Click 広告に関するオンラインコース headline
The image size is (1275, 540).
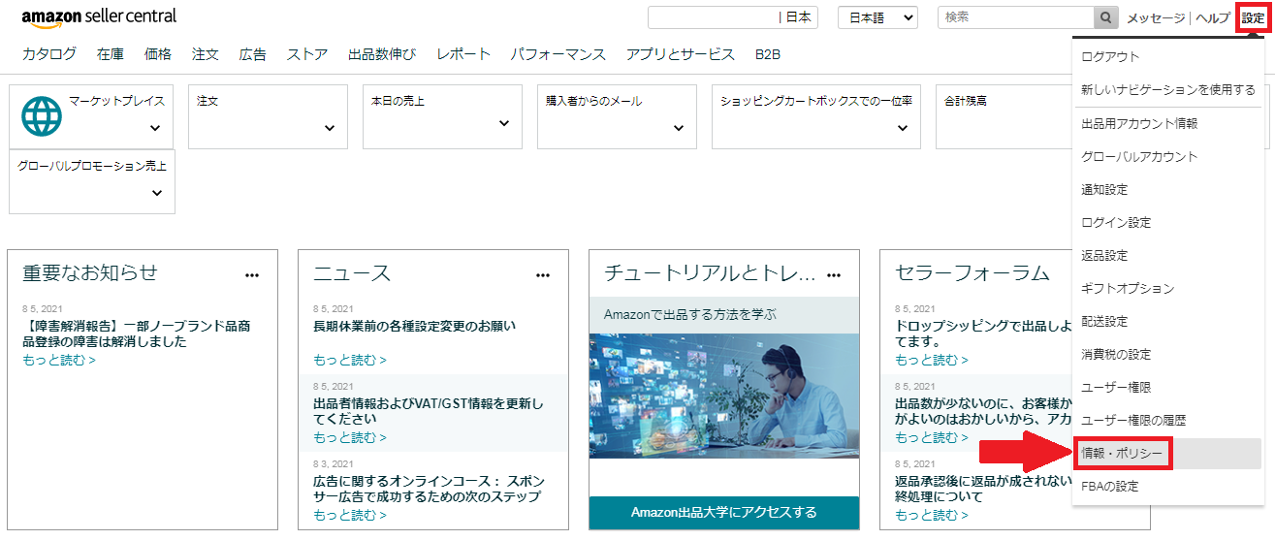coord(428,489)
